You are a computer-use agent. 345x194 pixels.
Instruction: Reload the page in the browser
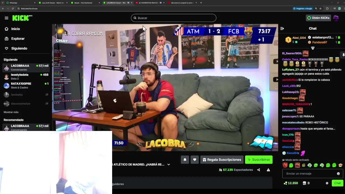(x=13, y=8)
